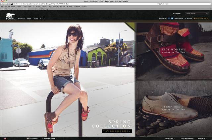Screen dimensions: 212x140
Task: Click Shop Women's spring collection tile
Action: pyautogui.click(x=174, y=51)
